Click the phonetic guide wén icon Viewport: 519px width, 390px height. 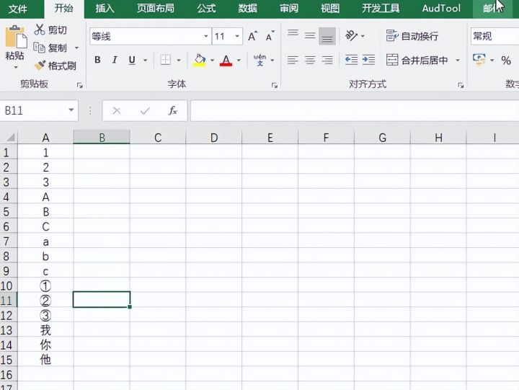click(259, 60)
